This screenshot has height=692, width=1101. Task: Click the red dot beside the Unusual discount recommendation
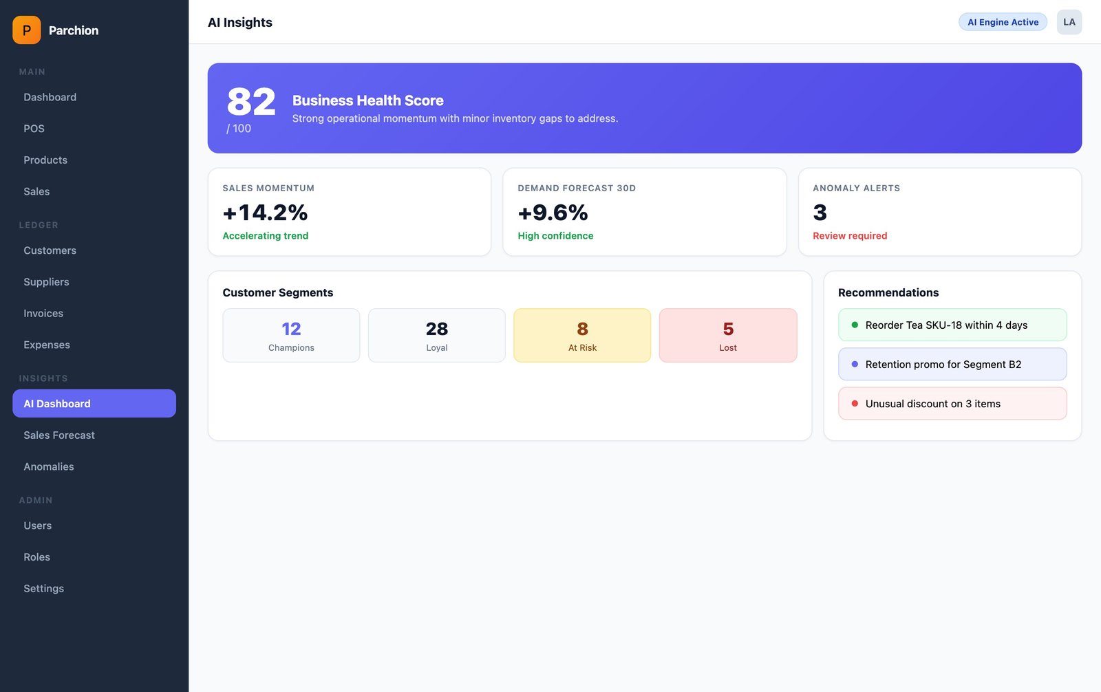point(855,403)
